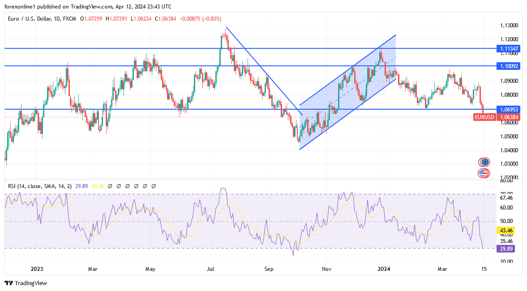Click the 1.09000 price axis label

pyautogui.click(x=509, y=81)
